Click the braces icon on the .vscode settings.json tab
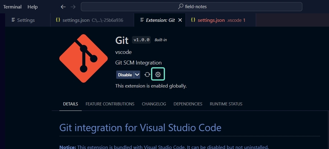 [x=193, y=20]
